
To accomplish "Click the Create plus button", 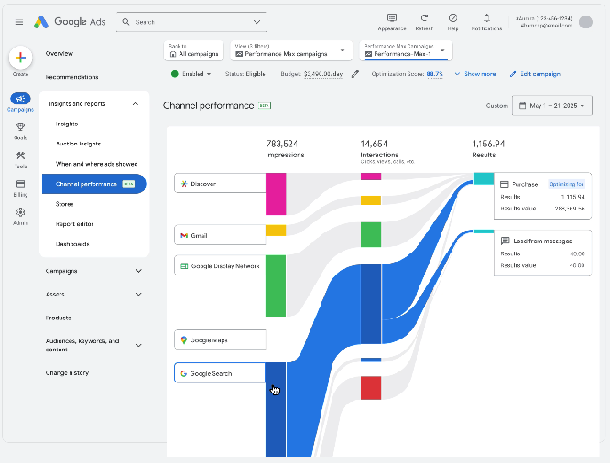I will (x=21, y=58).
